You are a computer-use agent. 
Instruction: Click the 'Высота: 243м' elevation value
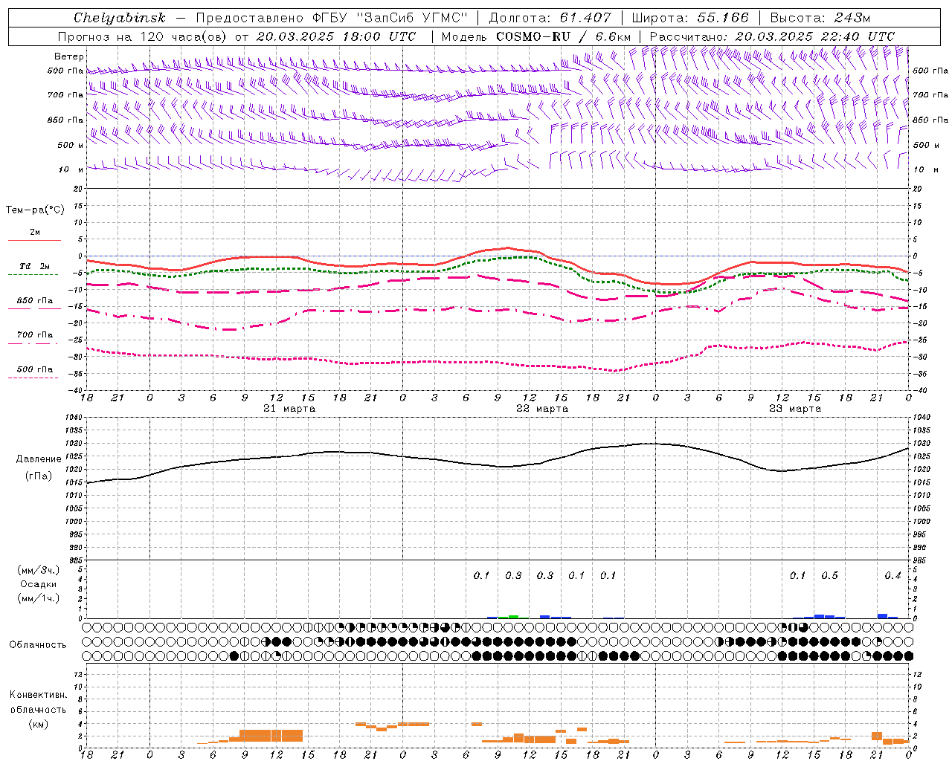point(820,18)
